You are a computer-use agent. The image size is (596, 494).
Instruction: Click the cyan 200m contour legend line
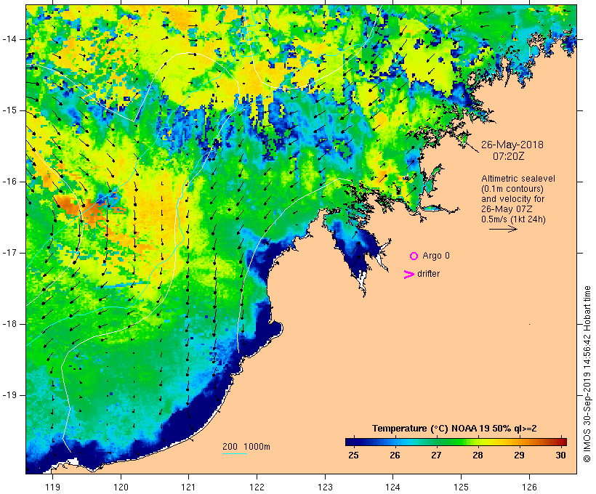pos(235,453)
